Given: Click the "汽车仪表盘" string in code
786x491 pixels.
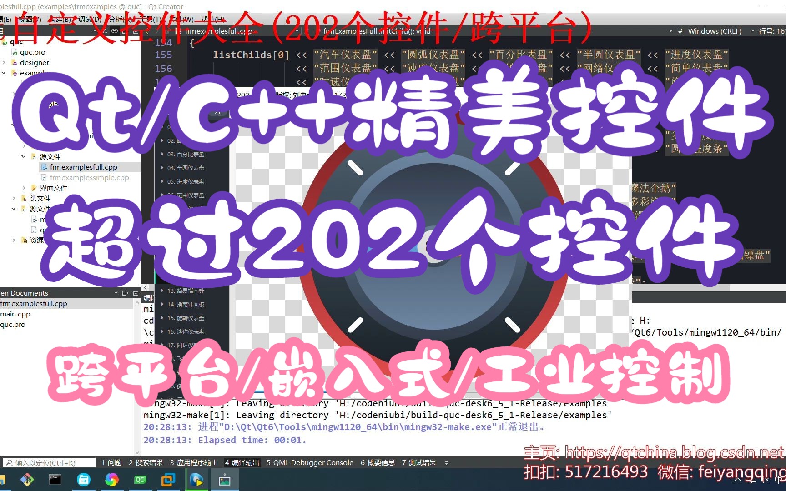Looking at the screenshot, I should [x=345, y=55].
